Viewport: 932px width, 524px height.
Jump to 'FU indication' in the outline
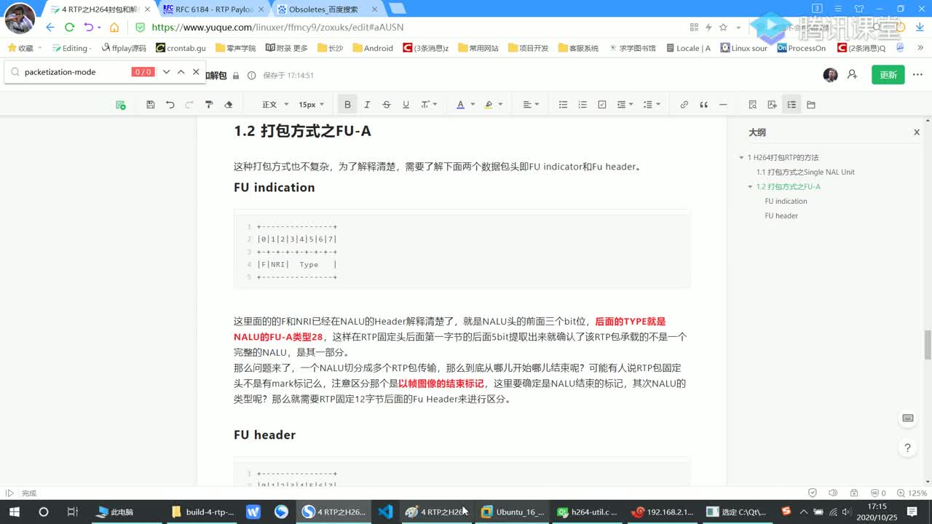[786, 202]
